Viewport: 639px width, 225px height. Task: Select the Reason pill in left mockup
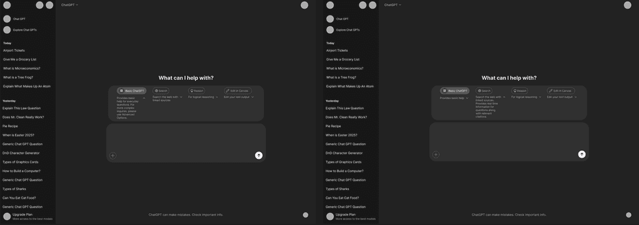pyautogui.click(x=197, y=91)
